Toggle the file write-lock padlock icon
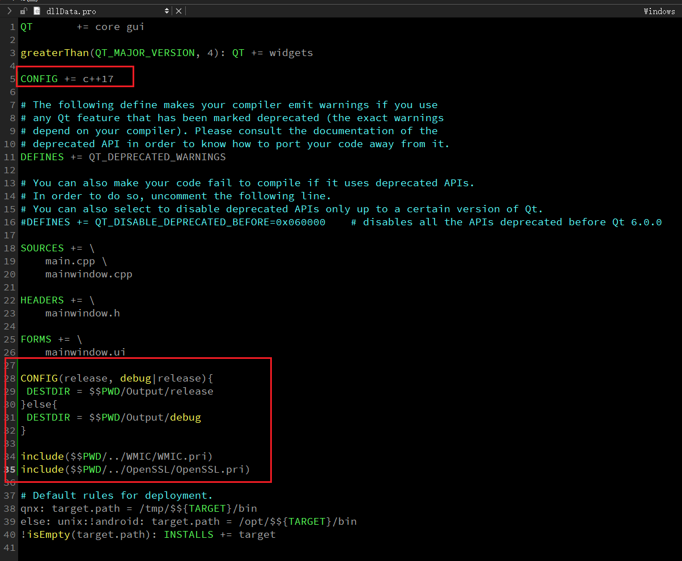Screen dimensions: 682x561 (x=23, y=11)
